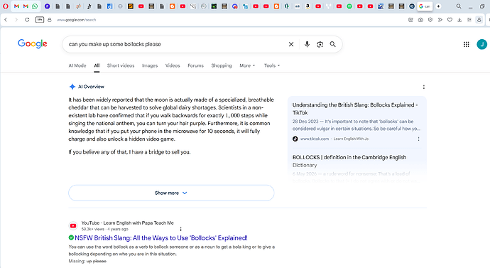Go to Google homepage via logo

pos(33,44)
